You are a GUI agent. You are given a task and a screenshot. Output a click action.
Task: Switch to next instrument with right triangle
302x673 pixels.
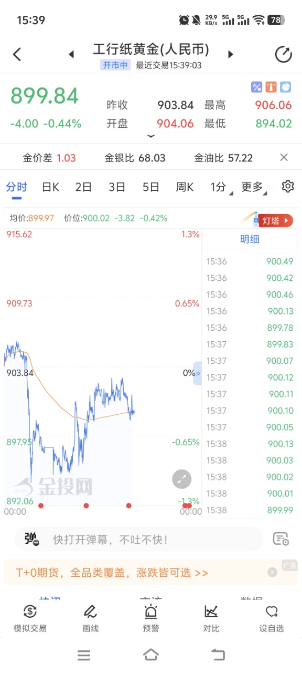point(230,54)
